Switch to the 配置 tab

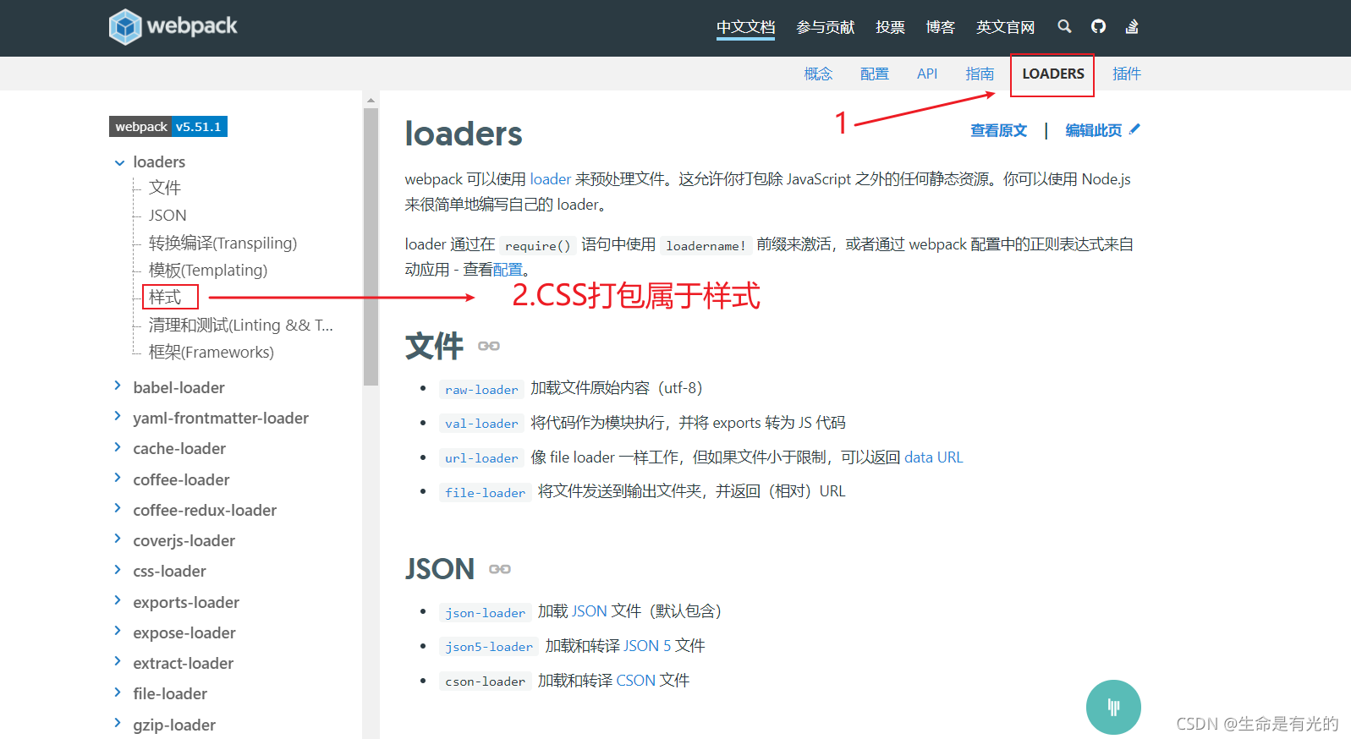874,74
